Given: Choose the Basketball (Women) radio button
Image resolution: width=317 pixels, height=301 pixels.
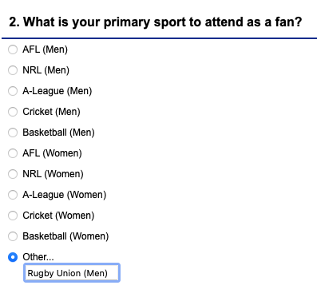Looking at the screenshot, I should tap(13, 236).
